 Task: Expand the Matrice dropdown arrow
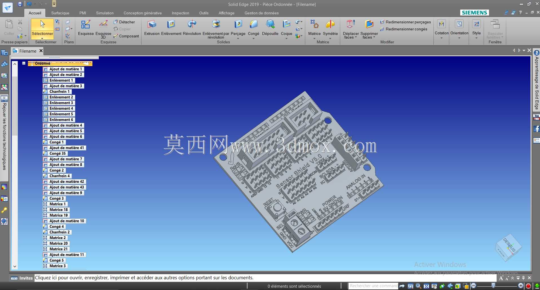[x=315, y=39]
